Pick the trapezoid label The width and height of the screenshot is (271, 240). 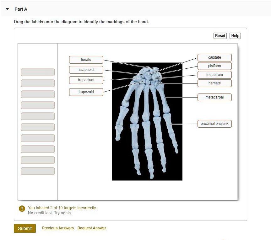click(86, 92)
